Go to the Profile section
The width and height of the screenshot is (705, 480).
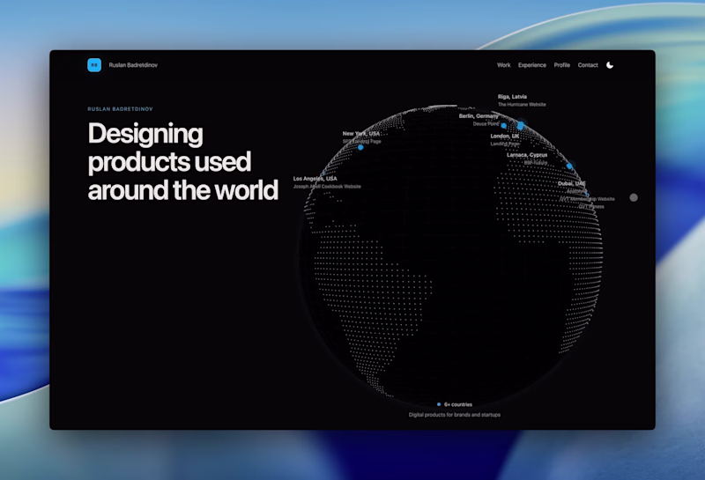561,65
